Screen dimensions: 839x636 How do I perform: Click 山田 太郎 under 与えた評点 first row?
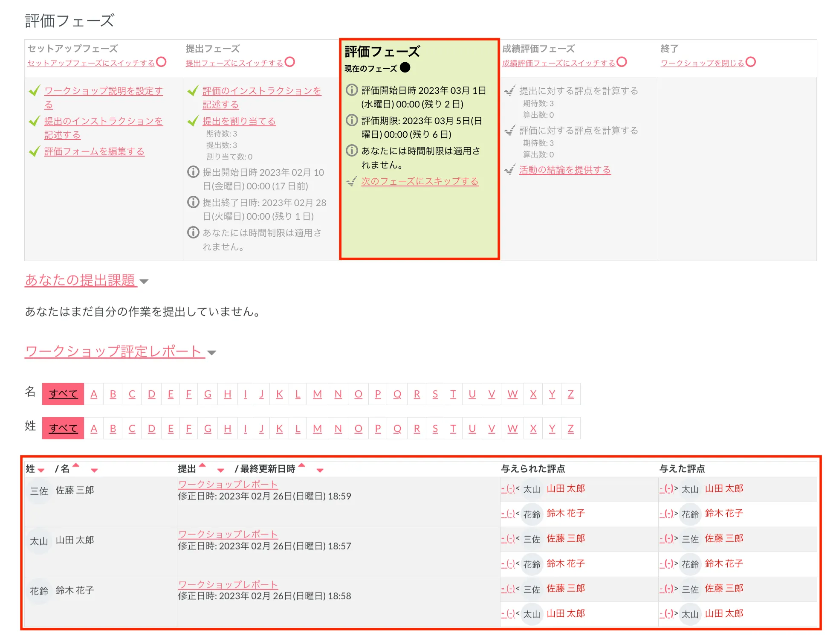pyautogui.click(x=723, y=488)
